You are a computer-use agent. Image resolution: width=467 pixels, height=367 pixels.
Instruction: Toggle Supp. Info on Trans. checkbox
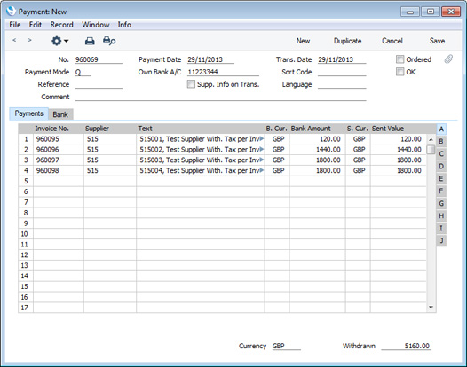191,84
